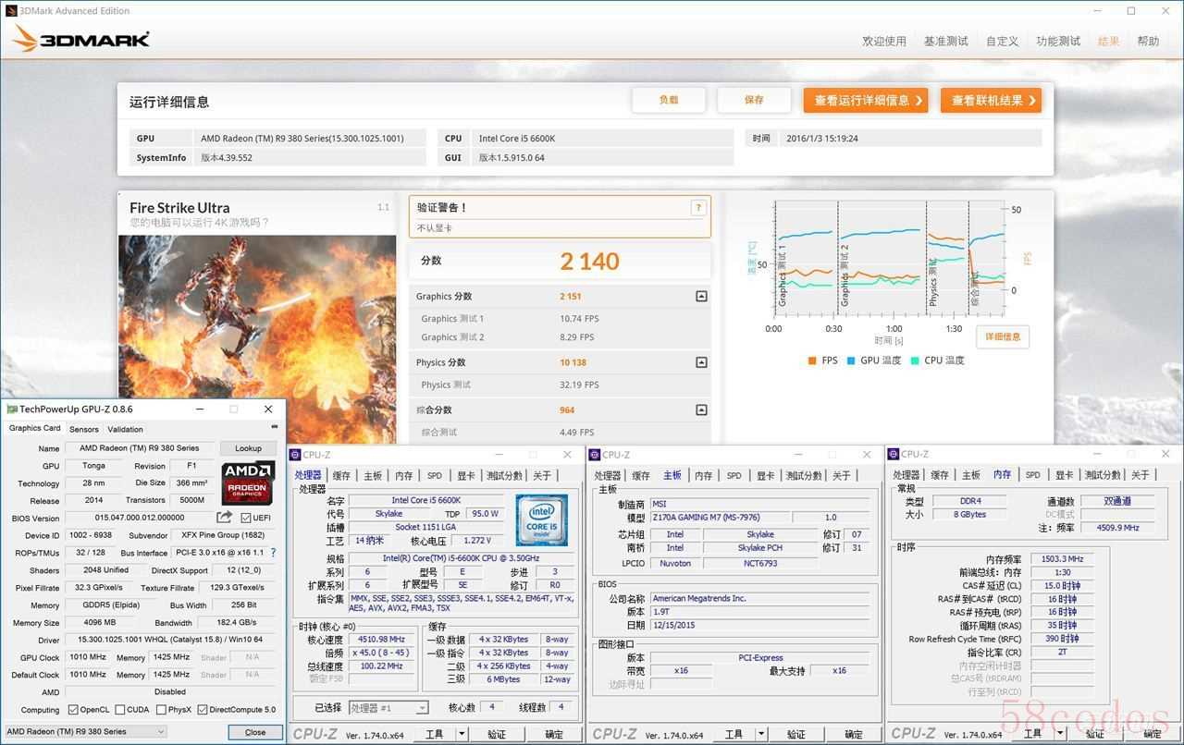This screenshot has width=1184, height=745.
Task: Click the 3DMark Advanced Edition title bar icon
Action: pyautogui.click(x=10, y=11)
